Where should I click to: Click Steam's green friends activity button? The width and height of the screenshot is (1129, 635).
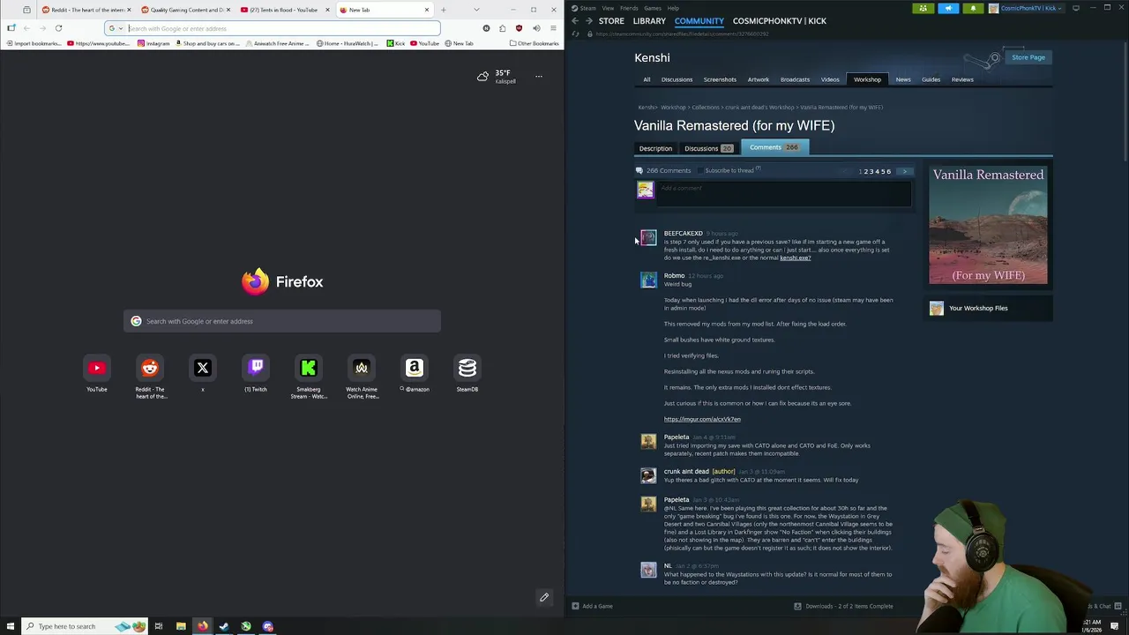point(923,8)
